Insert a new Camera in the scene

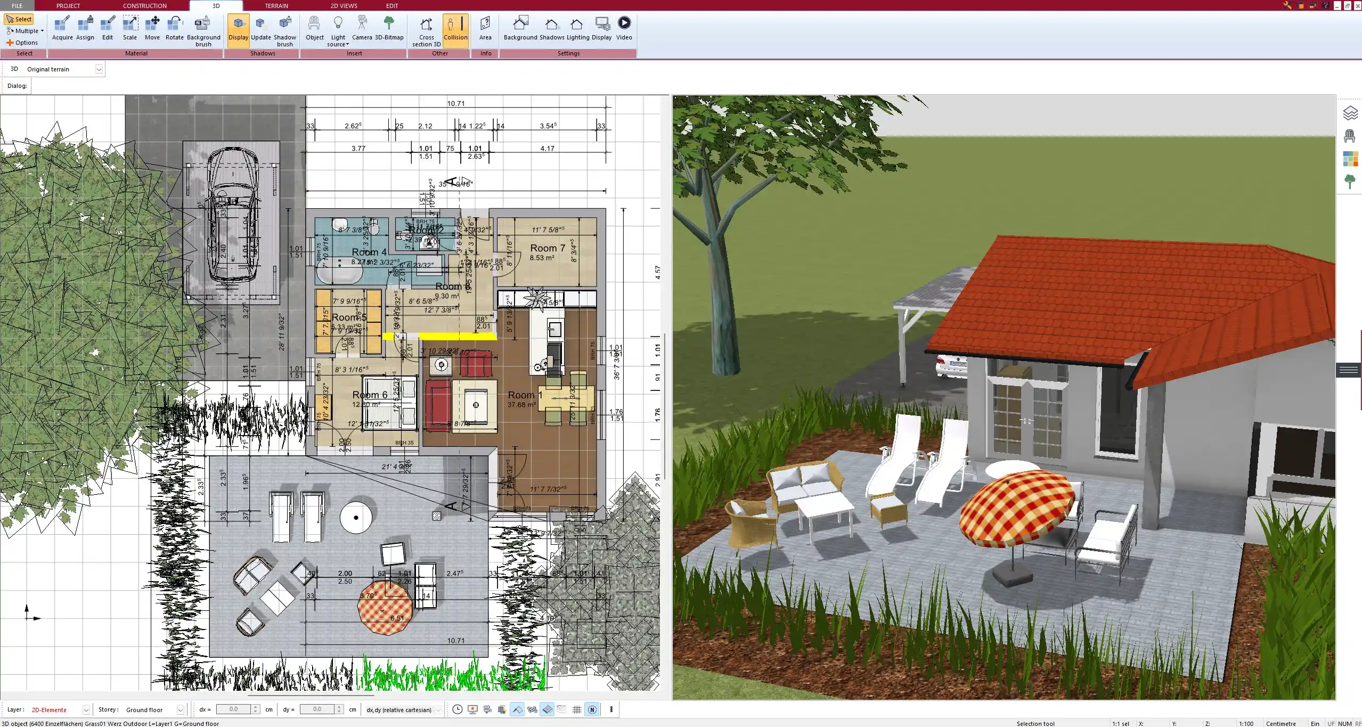tap(362, 27)
